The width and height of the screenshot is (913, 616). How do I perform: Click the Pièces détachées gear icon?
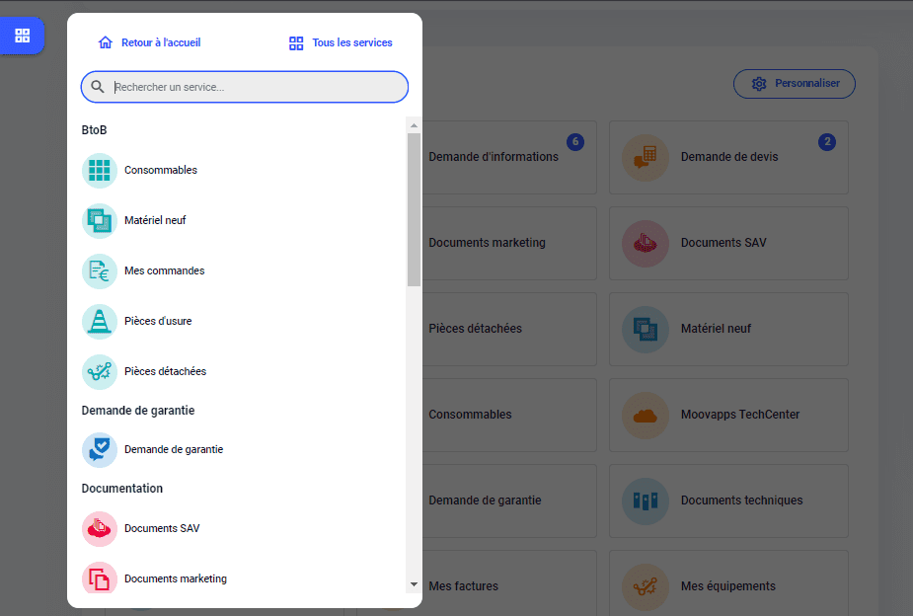point(99,371)
